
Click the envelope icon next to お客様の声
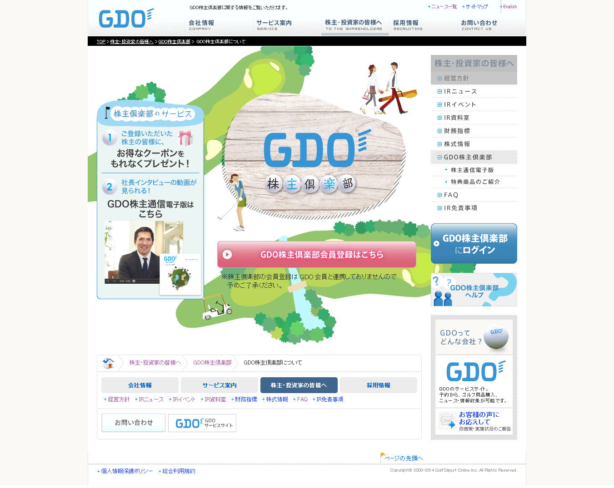pyautogui.click(x=447, y=420)
